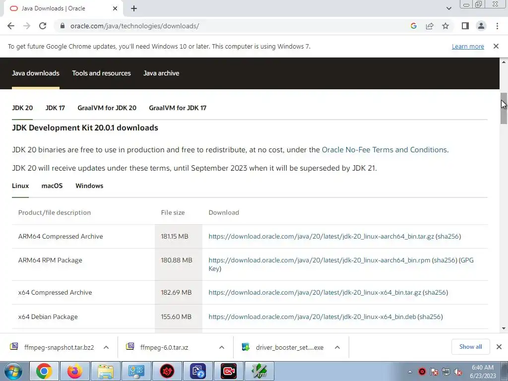Screen dimensions: 508x381
Task: Open the Java archive nav item
Action: click(x=161, y=73)
